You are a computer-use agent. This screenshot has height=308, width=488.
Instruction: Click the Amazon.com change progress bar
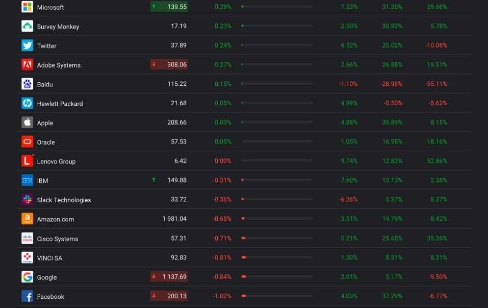click(x=277, y=219)
